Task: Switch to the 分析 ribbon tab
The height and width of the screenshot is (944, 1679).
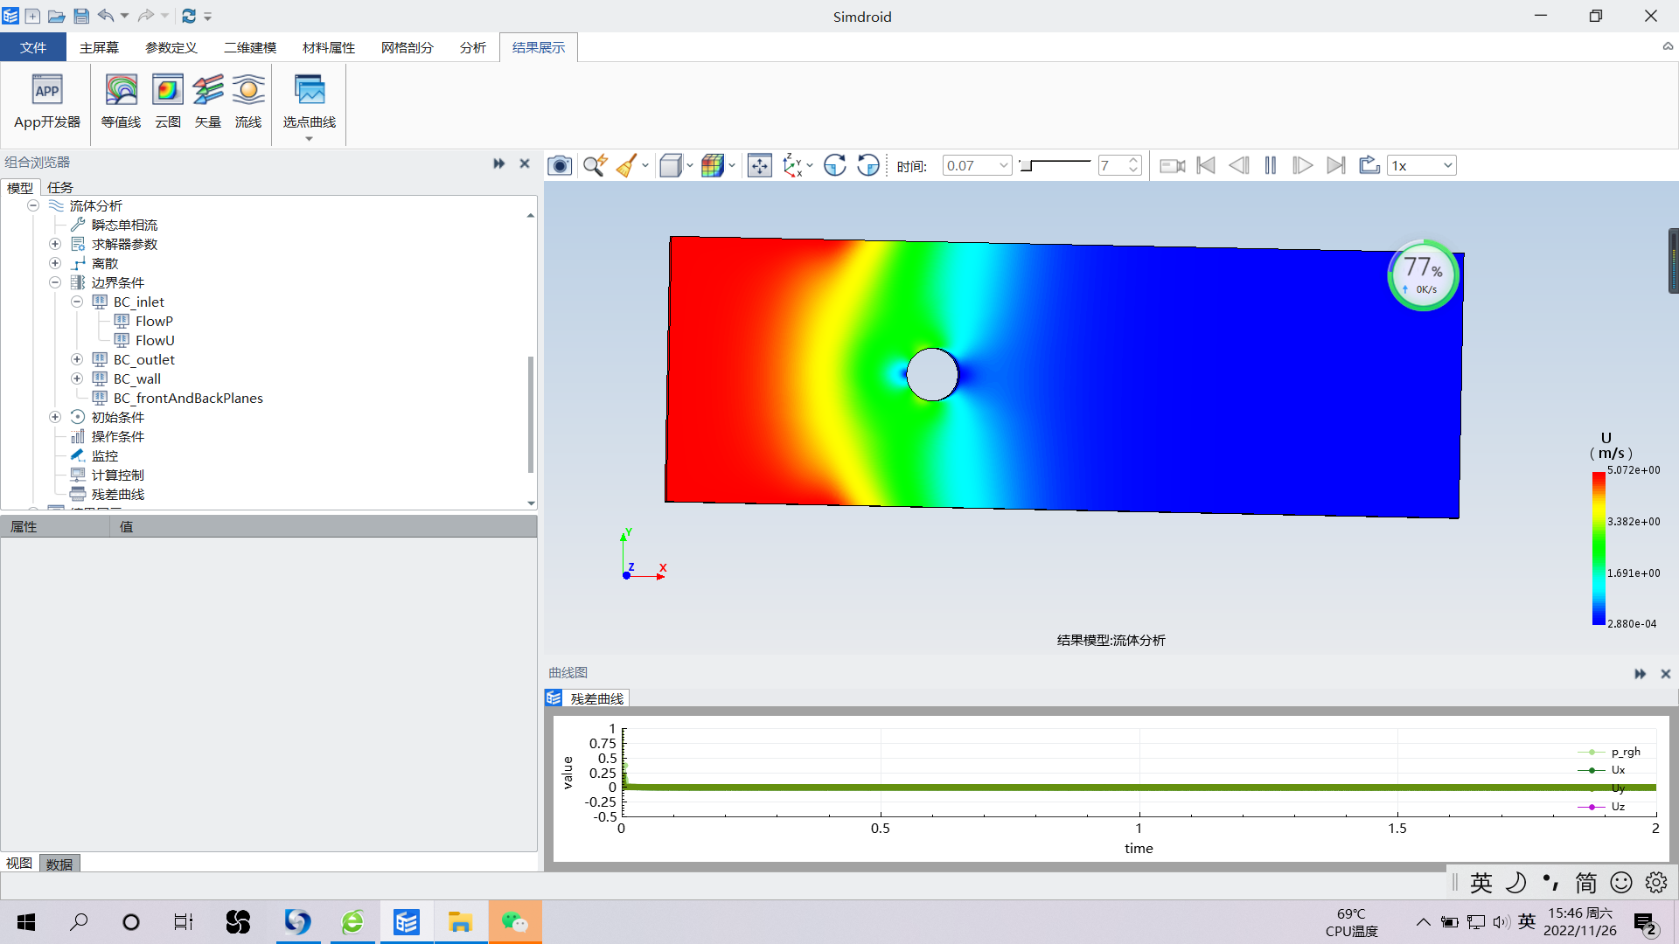Action: click(473, 47)
